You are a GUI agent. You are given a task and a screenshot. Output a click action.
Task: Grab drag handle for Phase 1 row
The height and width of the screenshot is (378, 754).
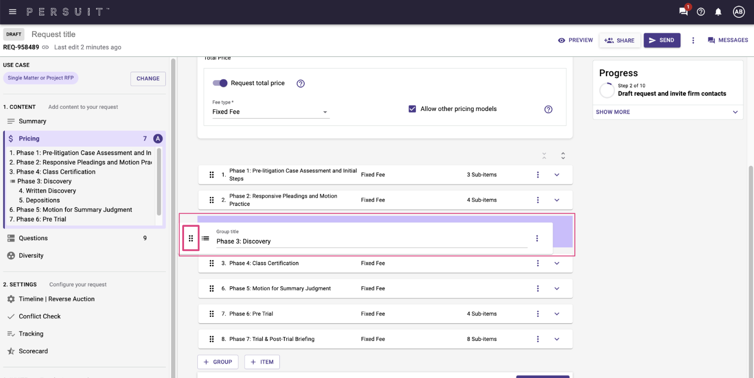(x=212, y=175)
